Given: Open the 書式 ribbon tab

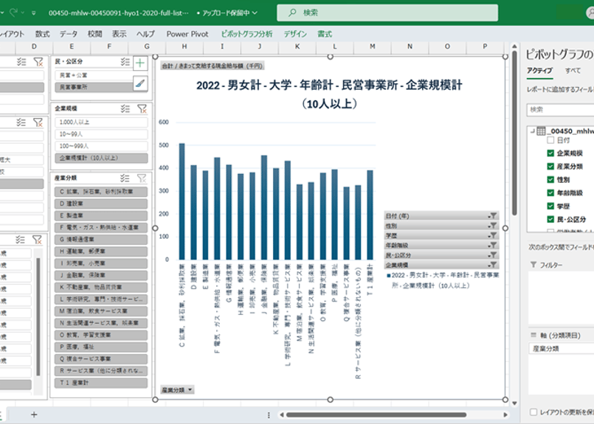Looking at the screenshot, I should point(325,34).
